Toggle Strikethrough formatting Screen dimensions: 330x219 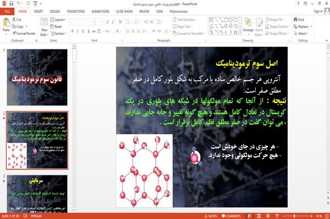(94, 31)
